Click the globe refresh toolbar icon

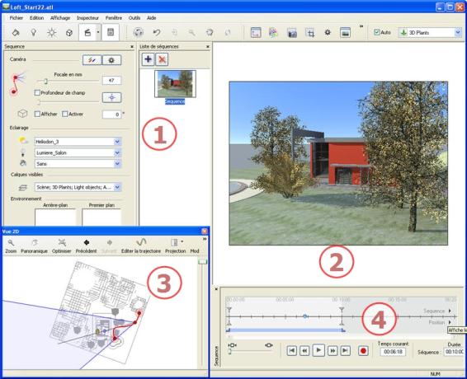(139, 32)
